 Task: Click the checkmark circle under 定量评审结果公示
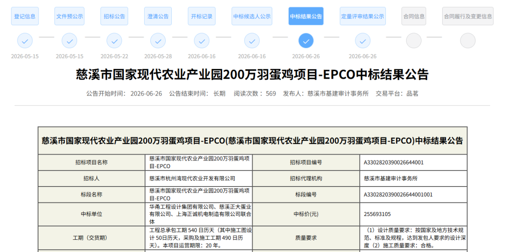click(363, 41)
